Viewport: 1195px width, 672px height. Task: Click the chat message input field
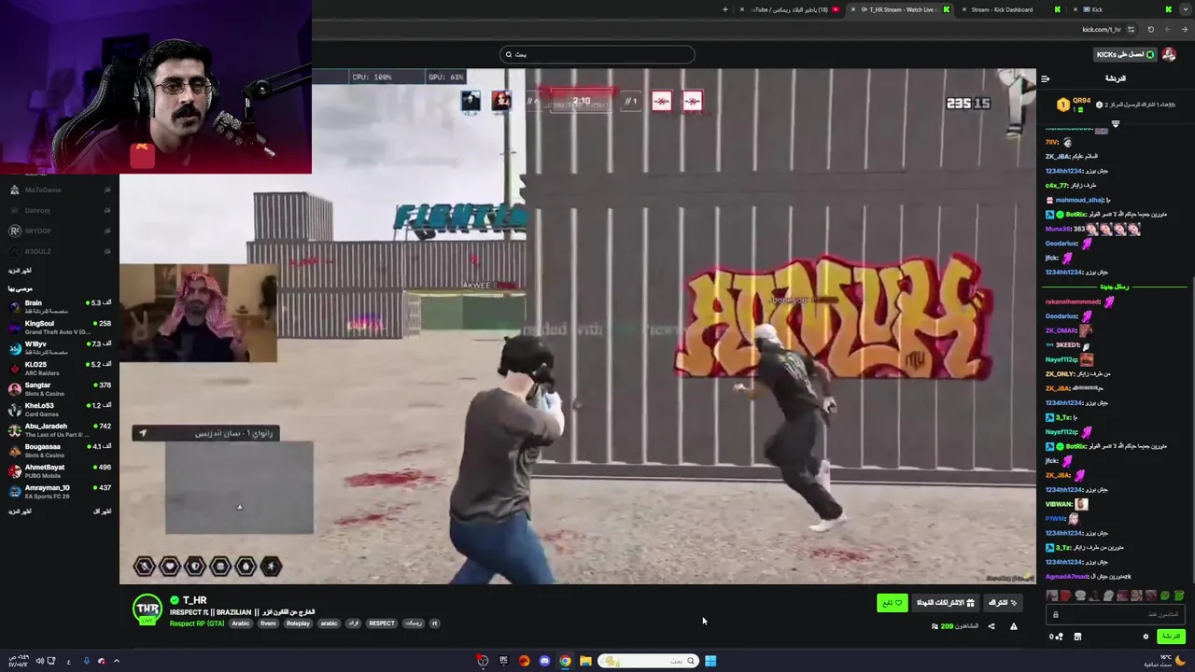(x=1116, y=614)
